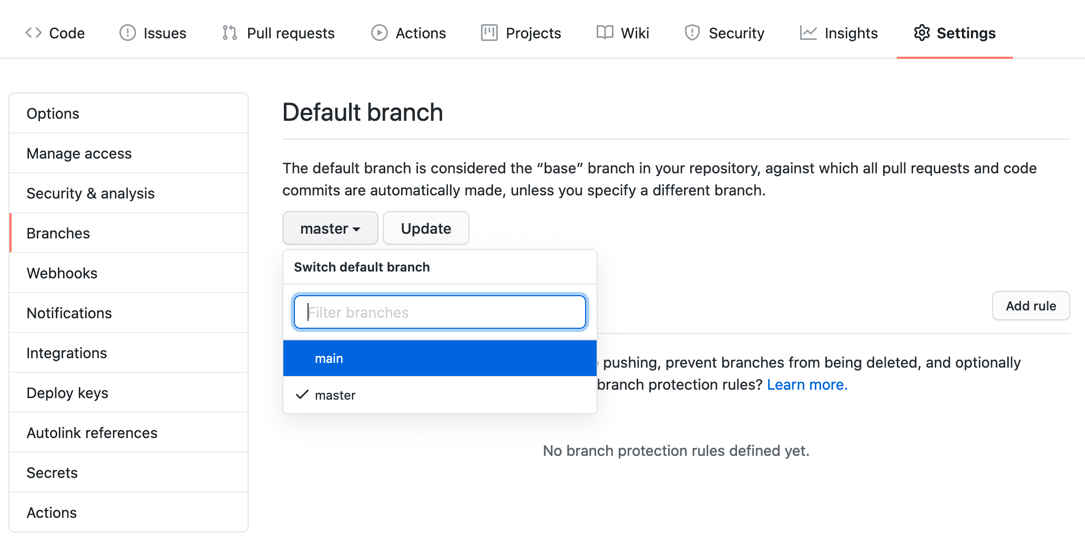Screen dimensions: 1085x542
Task: Type in the Filter branches field
Action: coord(439,312)
